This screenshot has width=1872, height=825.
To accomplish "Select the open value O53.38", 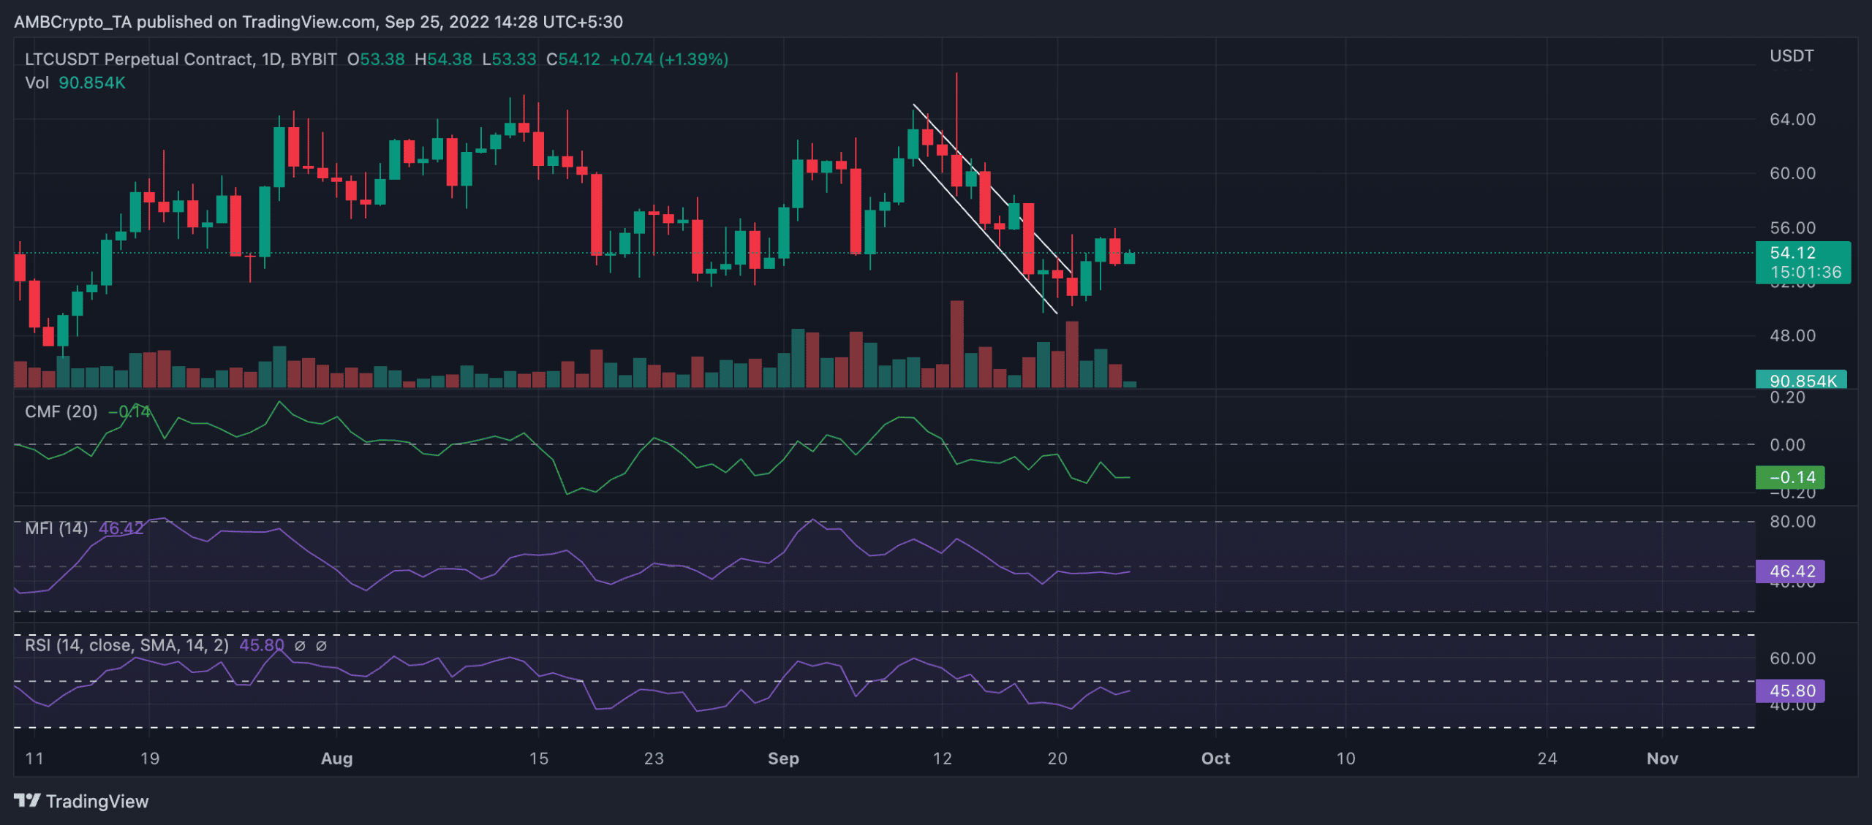I will [x=376, y=59].
